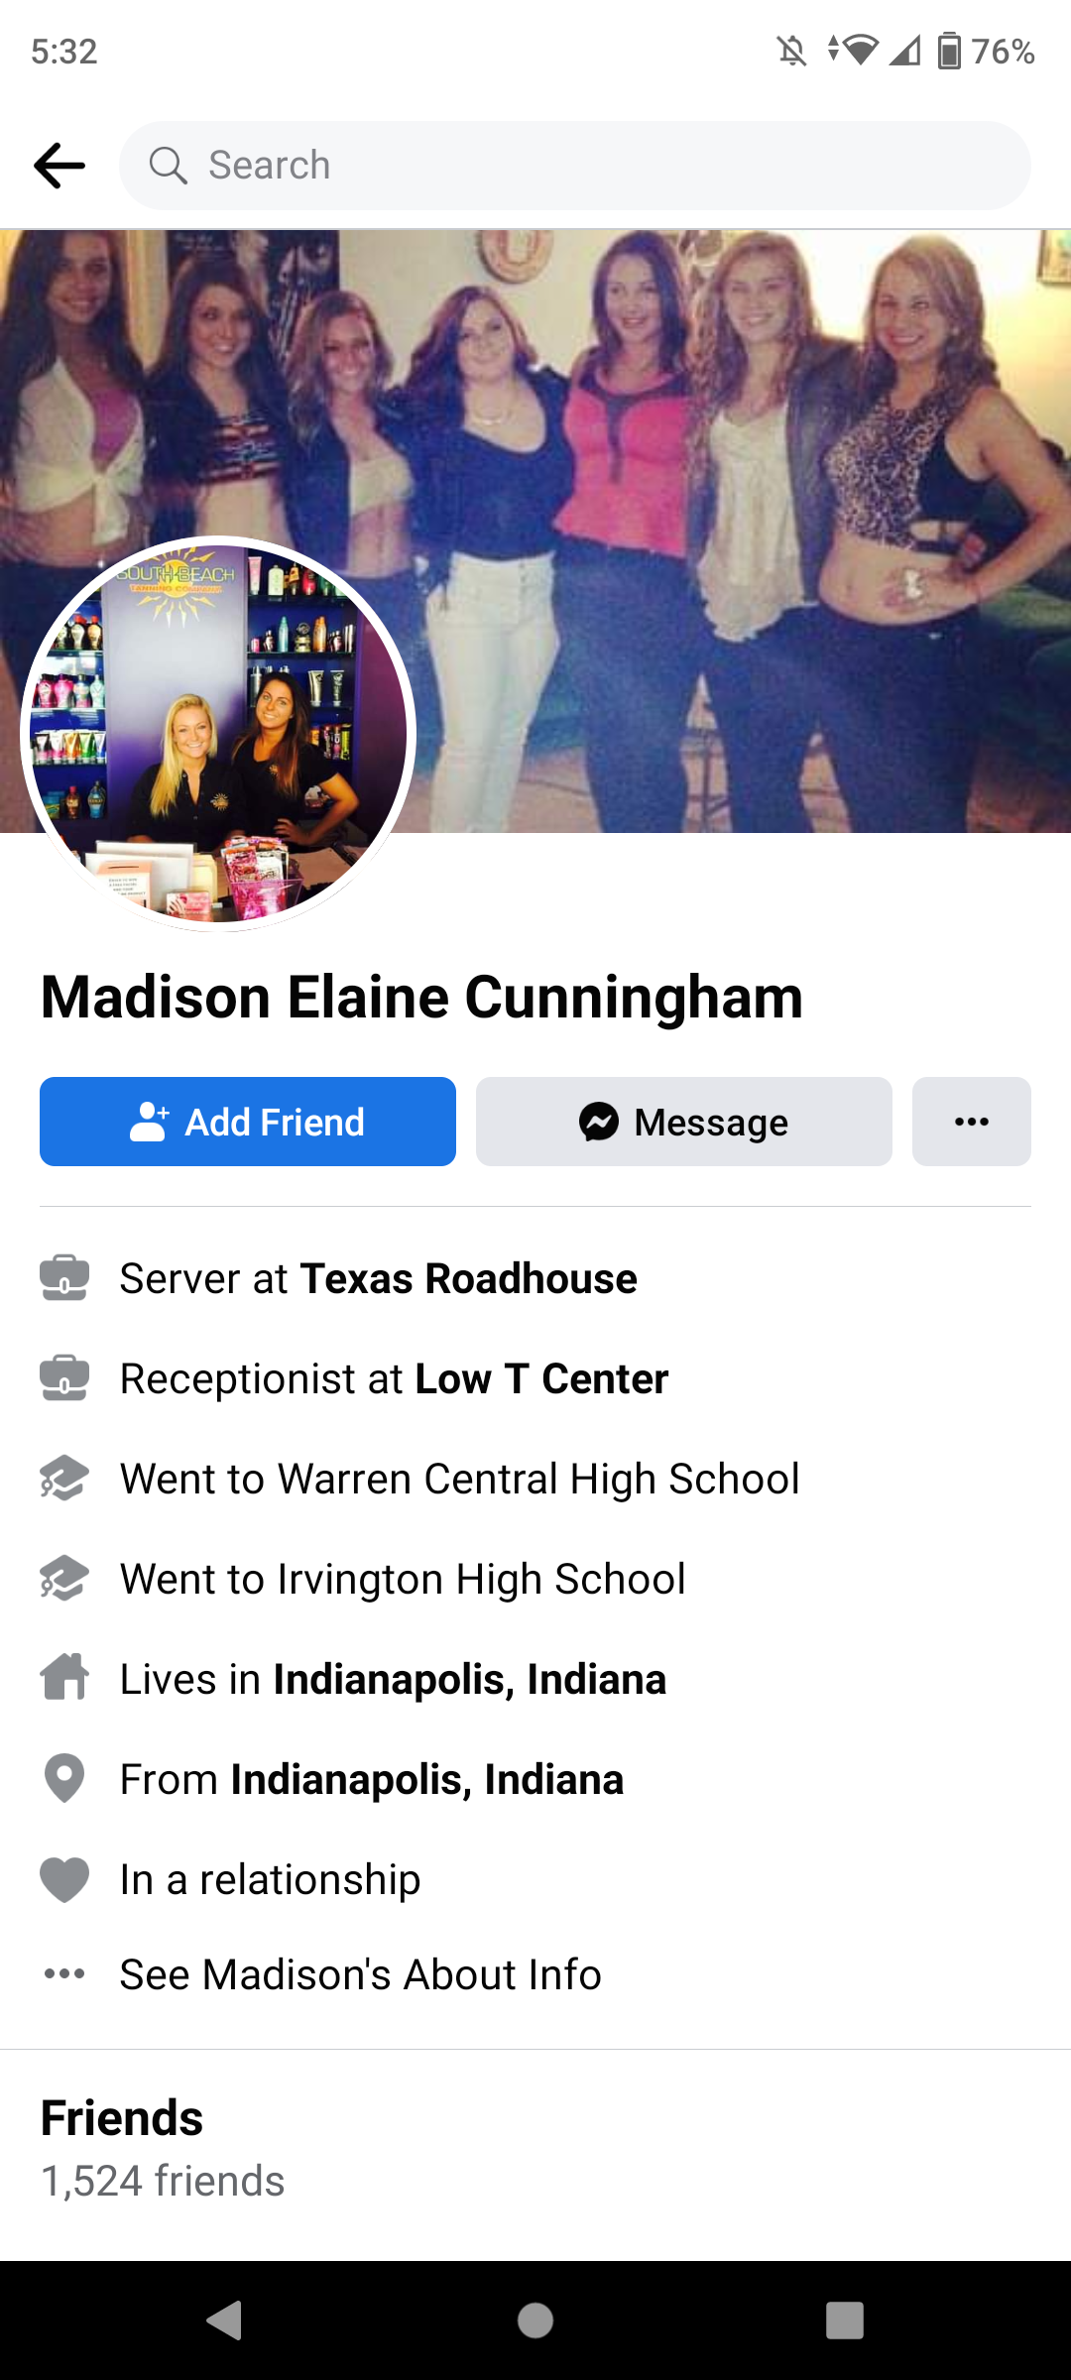This screenshot has height=2380, width=1071.
Task: Open the Friends section header
Action: pyautogui.click(x=122, y=2118)
